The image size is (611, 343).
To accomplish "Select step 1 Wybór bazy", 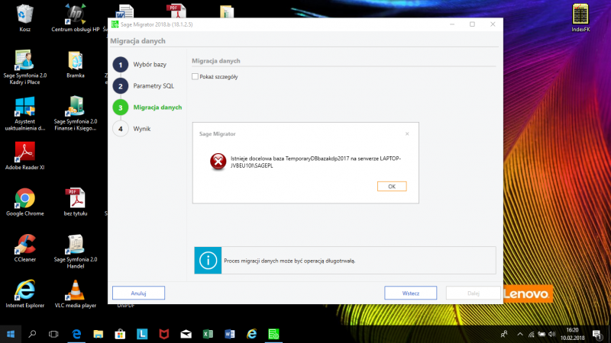I will tap(140, 65).
